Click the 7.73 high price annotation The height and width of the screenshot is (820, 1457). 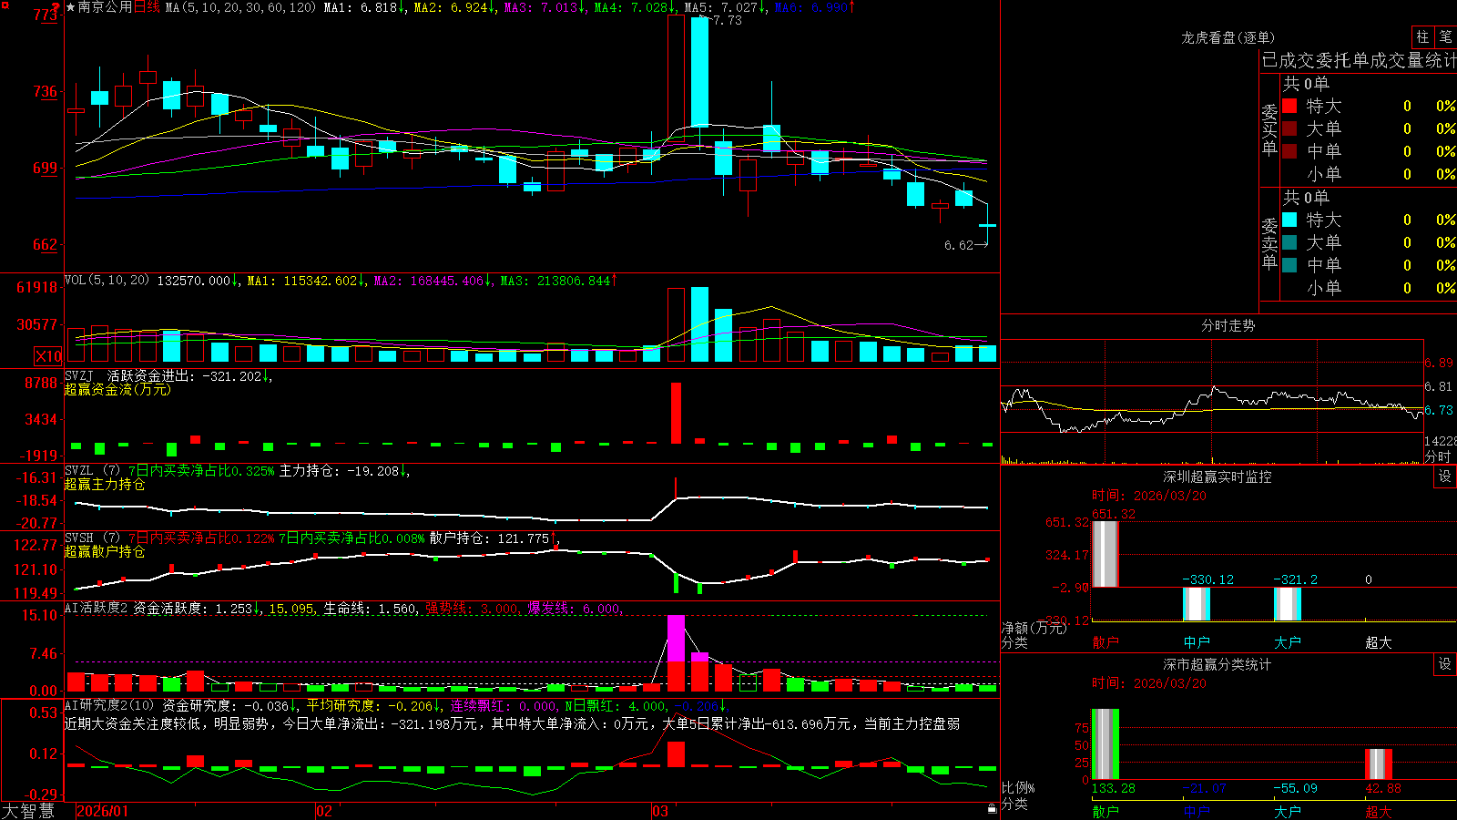[726, 20]
